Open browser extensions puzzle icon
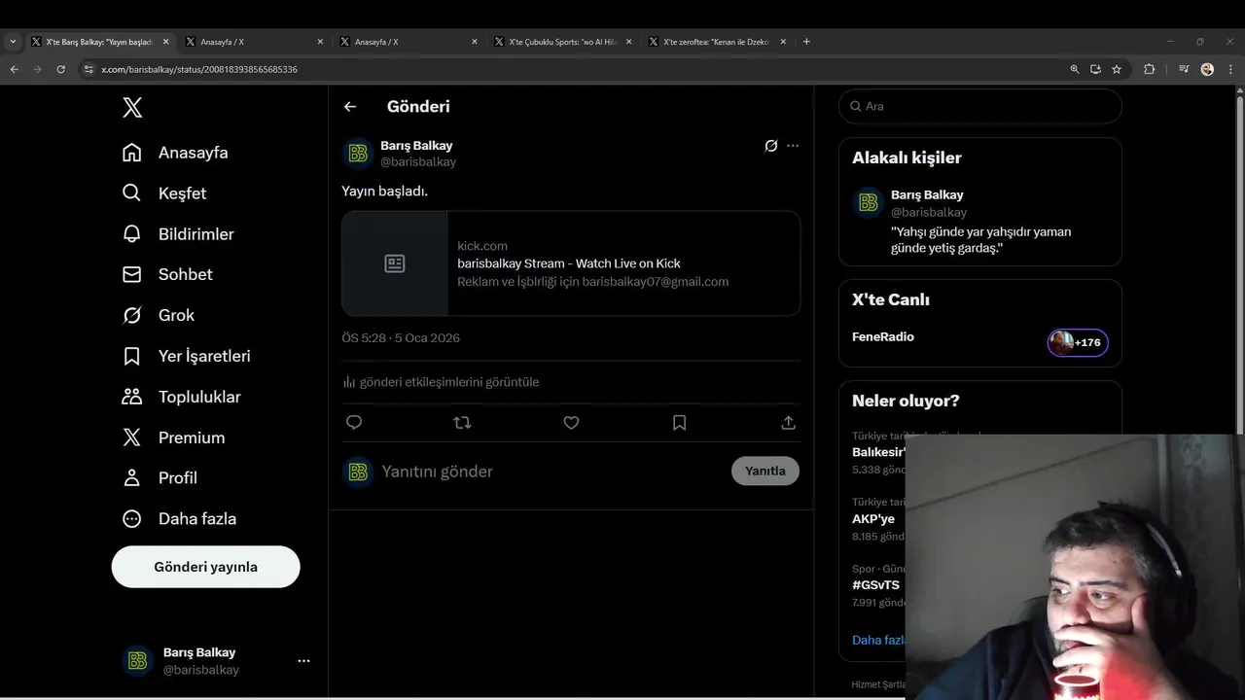This screenshot has width=1245, height=700. point(1150,69)
